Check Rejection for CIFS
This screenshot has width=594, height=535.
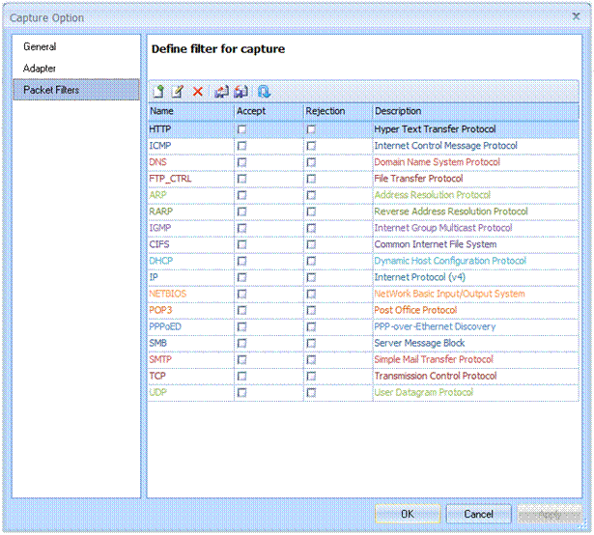[x=311, y=244]
